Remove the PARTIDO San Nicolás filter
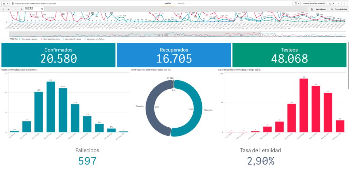Viewport: 349px width, 171px height. click(42, 9)
